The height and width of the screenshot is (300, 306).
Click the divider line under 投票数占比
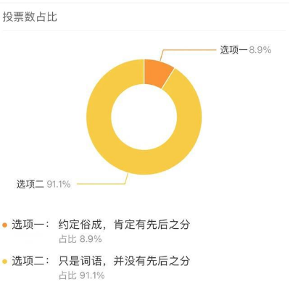tap(144, 30)
